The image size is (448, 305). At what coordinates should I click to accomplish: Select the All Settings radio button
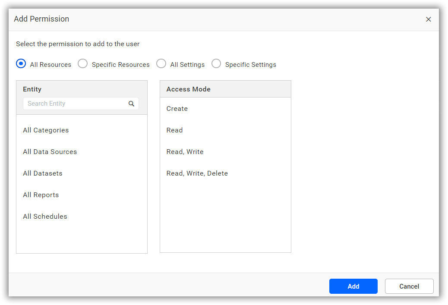(x=161, y=63)
